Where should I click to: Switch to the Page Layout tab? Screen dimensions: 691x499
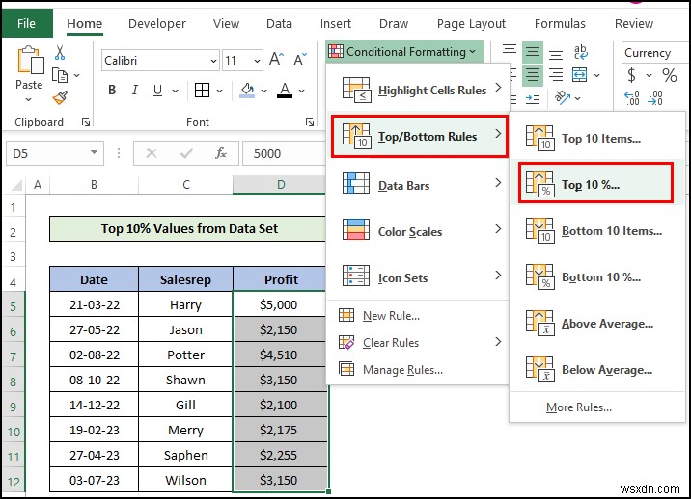[472, 24]
